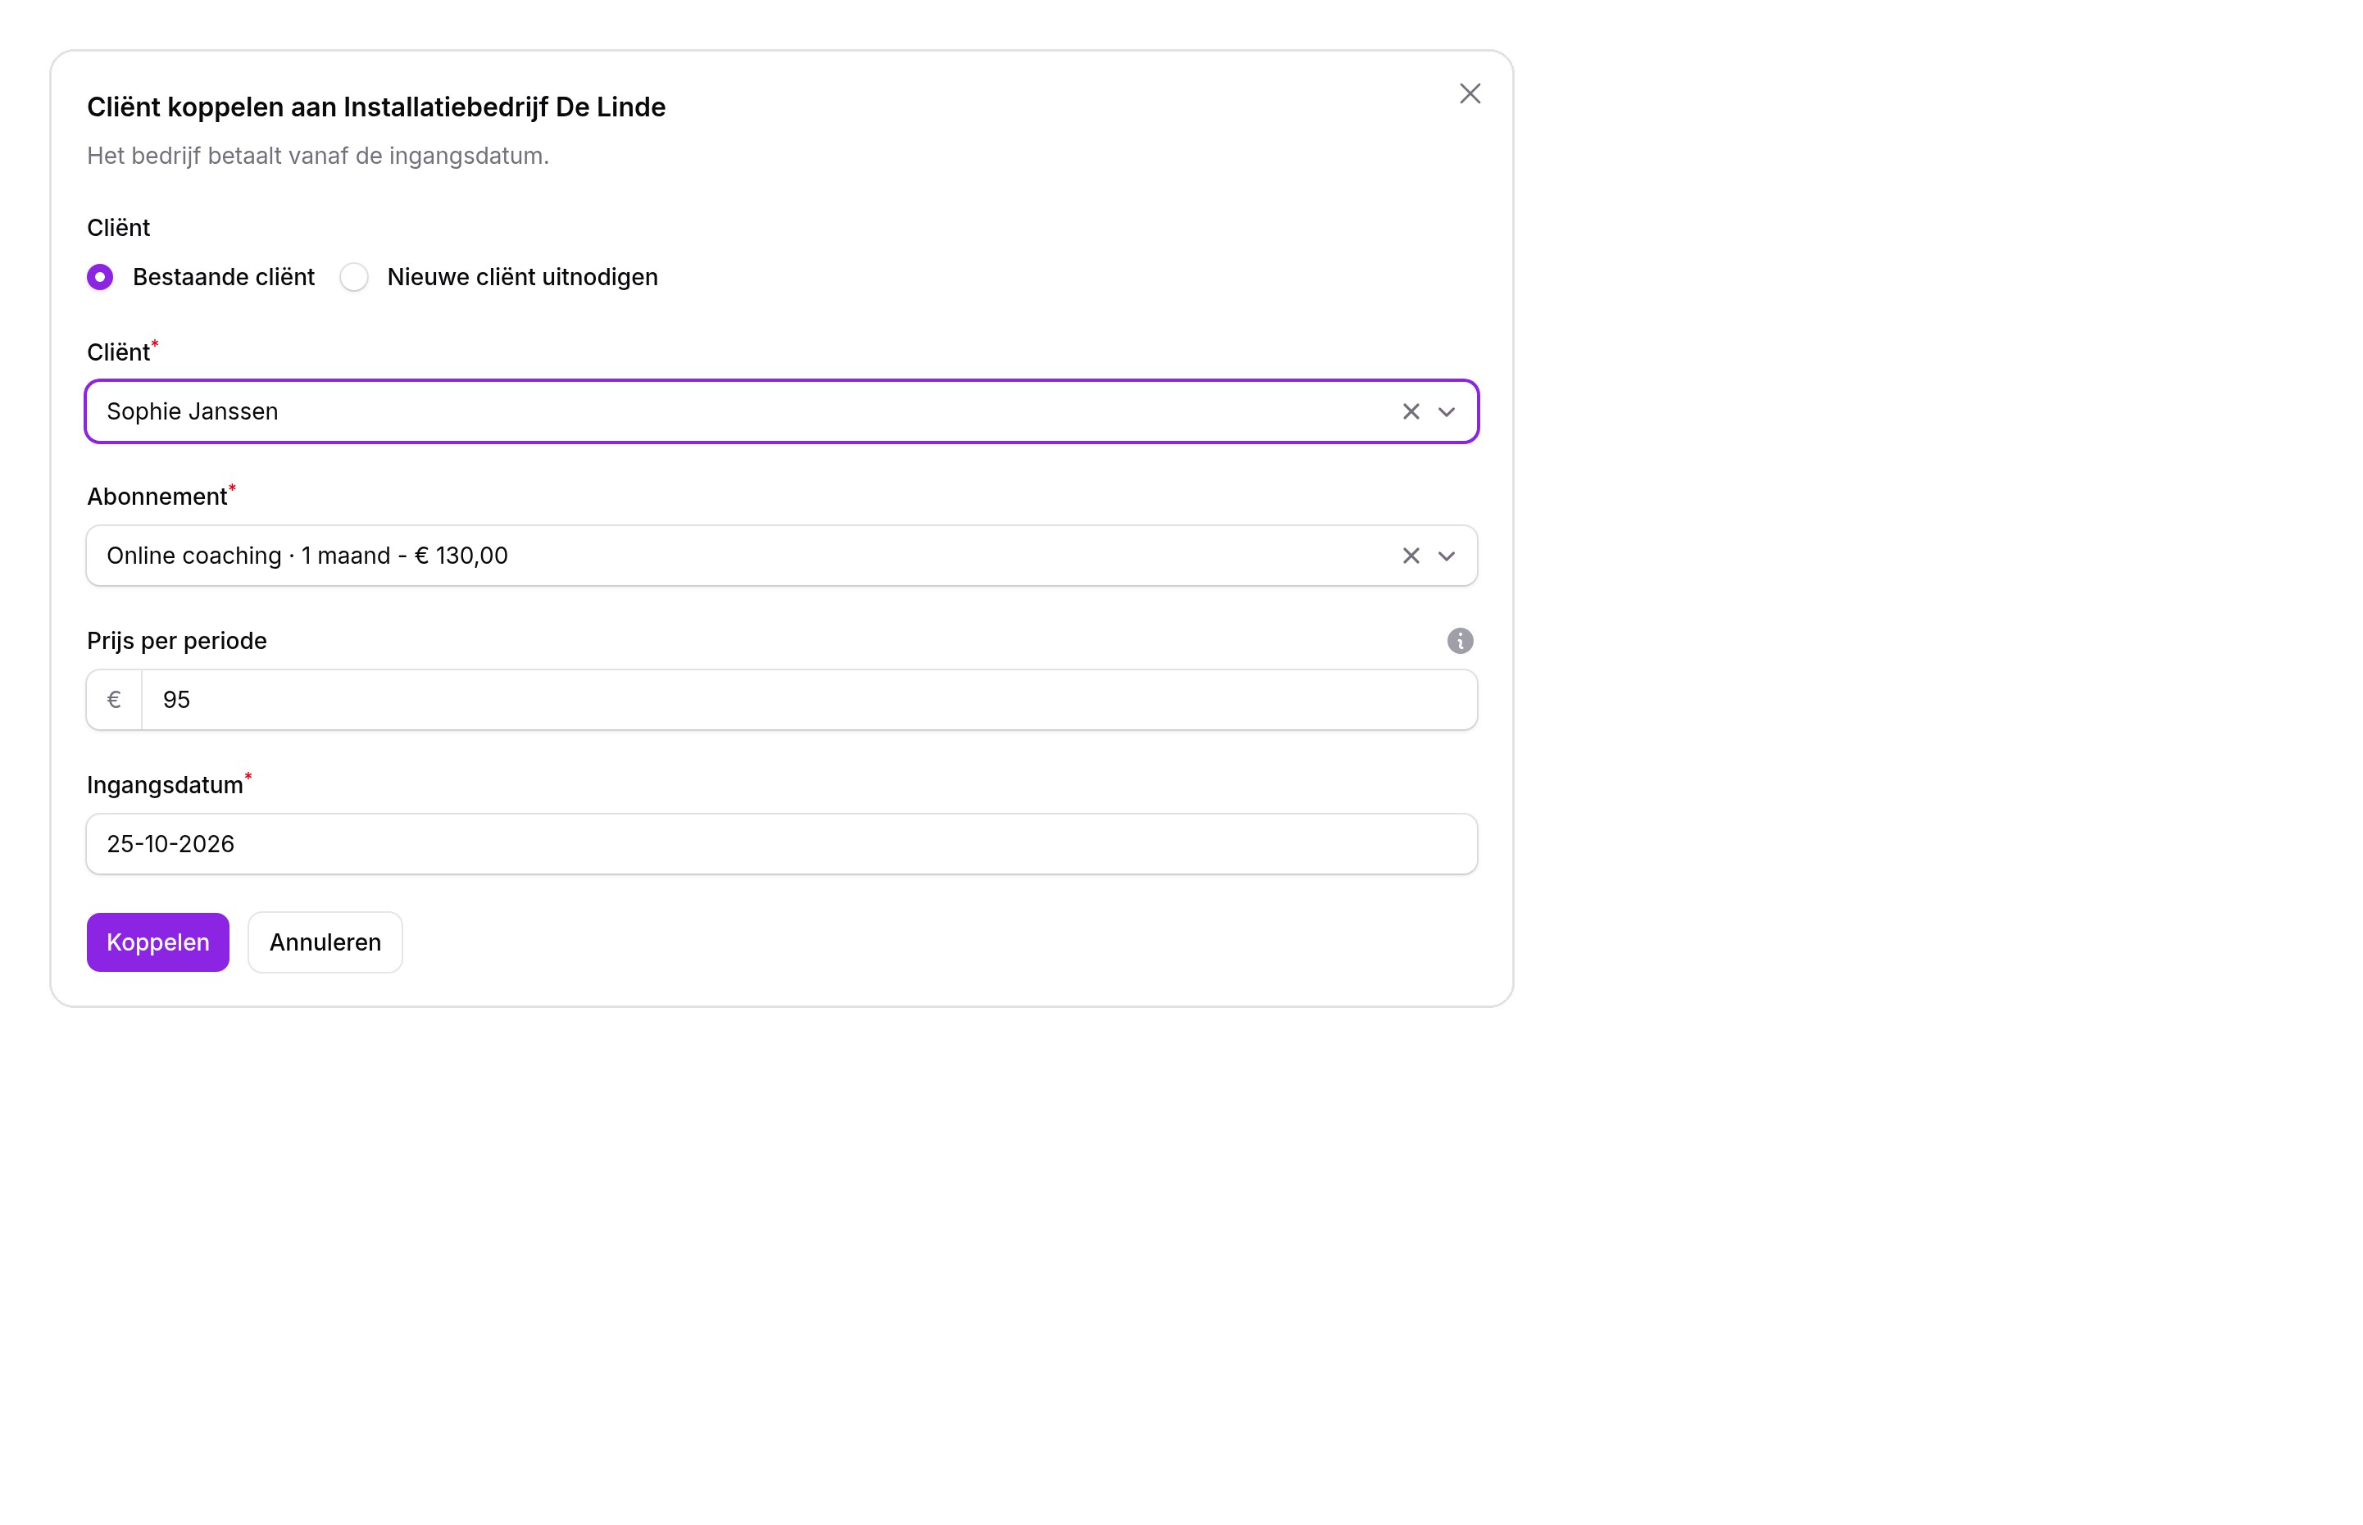Viewport: 2363px width, 1525px height.
Task: Clear the selected client Sophie Janssen
Action: coord(1411,412)
